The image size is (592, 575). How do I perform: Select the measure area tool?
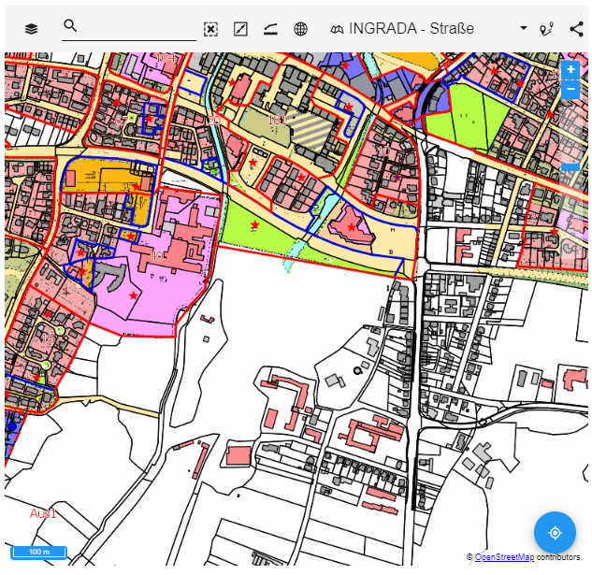[240, 29]
